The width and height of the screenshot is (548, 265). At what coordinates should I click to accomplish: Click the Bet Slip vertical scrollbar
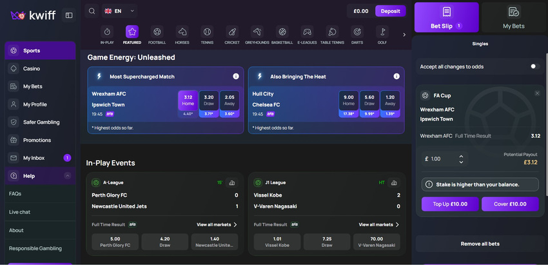[x=547, y=124]
